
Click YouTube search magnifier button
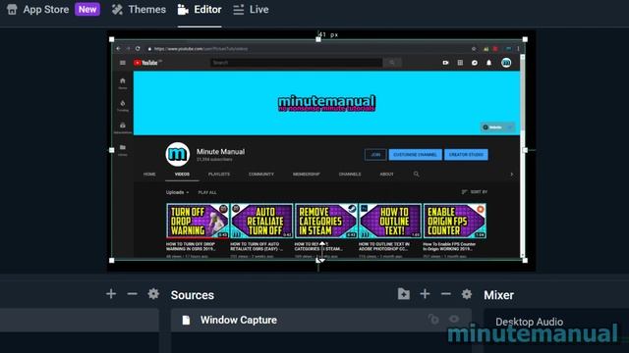point(392,63)
